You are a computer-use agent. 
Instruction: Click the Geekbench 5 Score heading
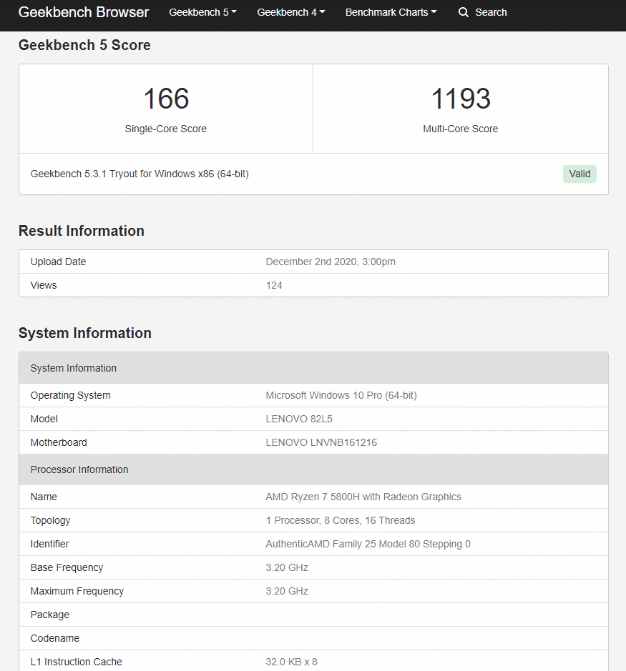[84, 45]
